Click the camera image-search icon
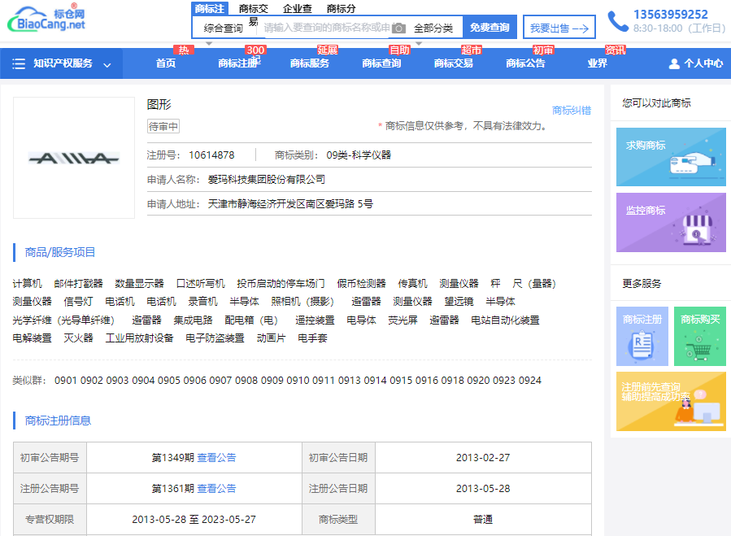Screen dimensions: 731x536 click(x=398, y=28)
